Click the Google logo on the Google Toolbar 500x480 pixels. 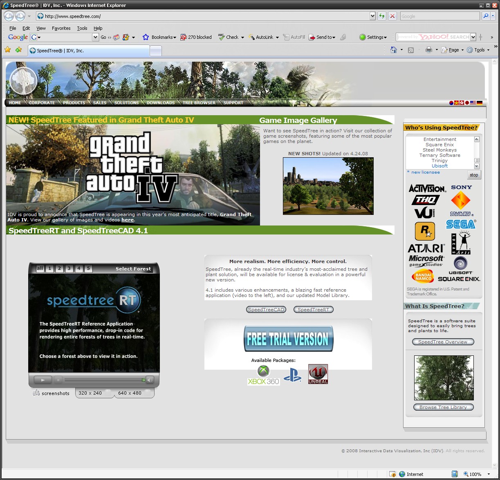click(18, 37)
